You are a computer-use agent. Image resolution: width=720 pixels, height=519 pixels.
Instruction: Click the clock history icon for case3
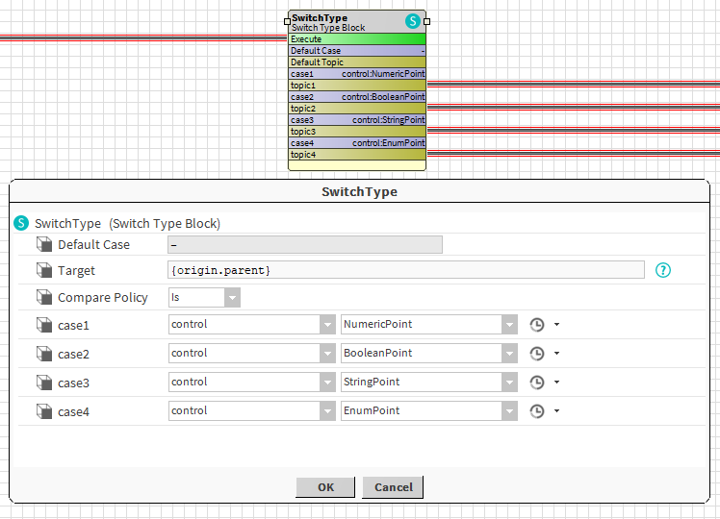click(537, 383)
